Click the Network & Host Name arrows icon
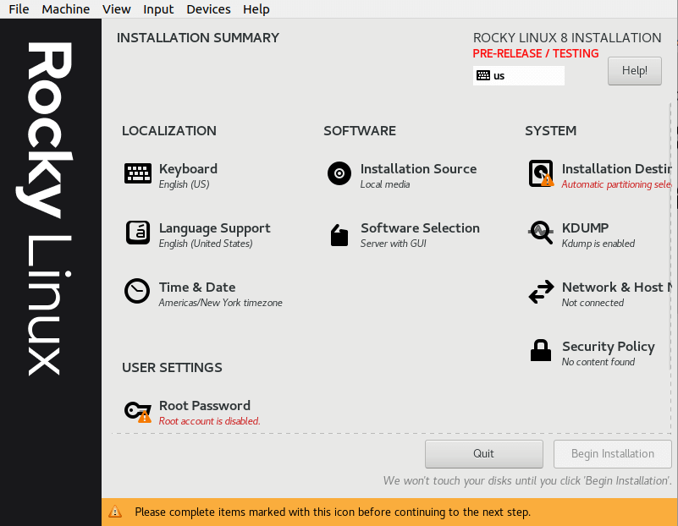The image size is (678, 526). (541, 292)
